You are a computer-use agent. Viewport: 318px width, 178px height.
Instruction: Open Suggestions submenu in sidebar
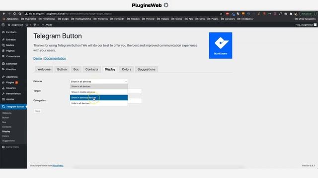click(x=8, y=141)
